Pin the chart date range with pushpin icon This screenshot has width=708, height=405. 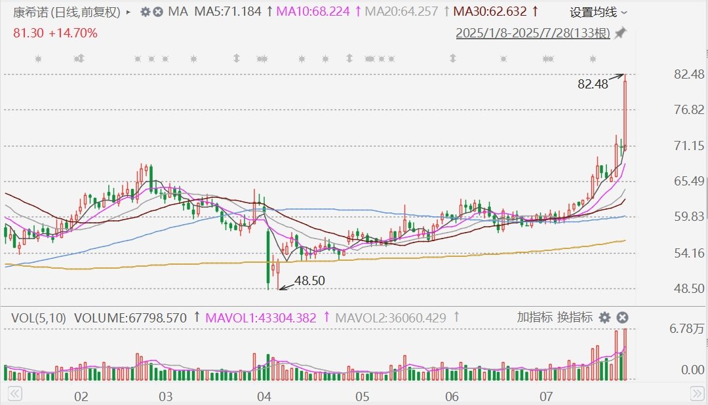pos(620,33)
